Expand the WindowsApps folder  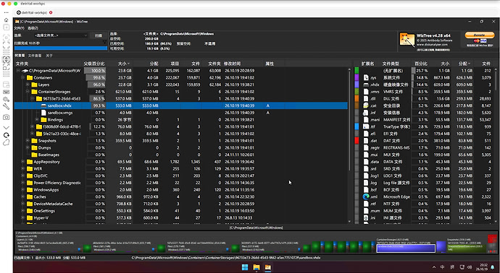click(23, 190)
